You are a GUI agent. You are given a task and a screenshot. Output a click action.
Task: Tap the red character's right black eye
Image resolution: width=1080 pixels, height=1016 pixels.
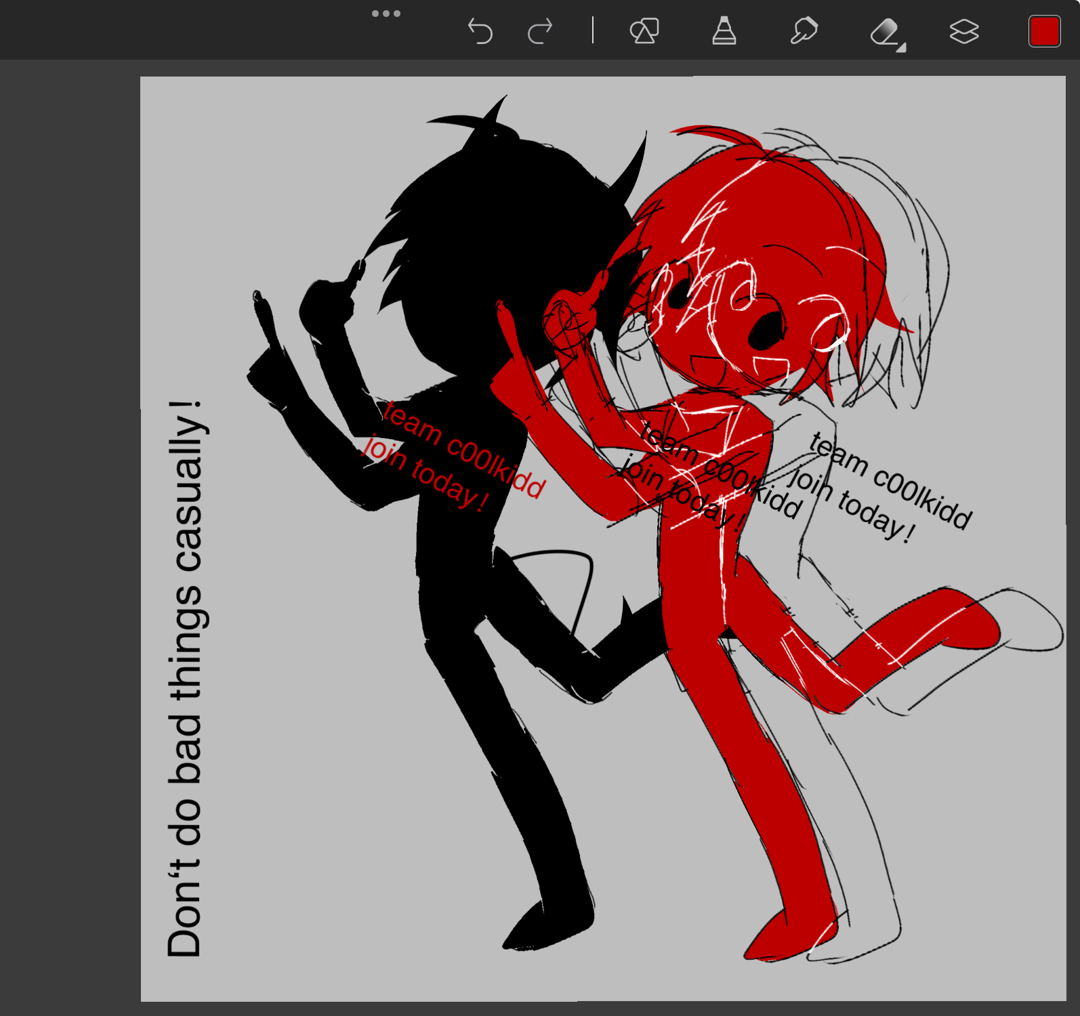767,330
